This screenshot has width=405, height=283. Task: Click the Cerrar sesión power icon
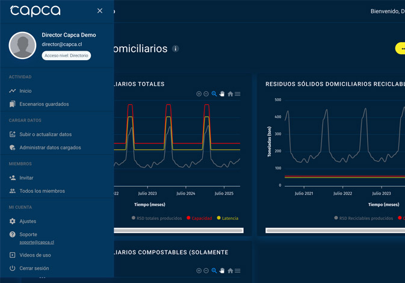coord(13,268)
